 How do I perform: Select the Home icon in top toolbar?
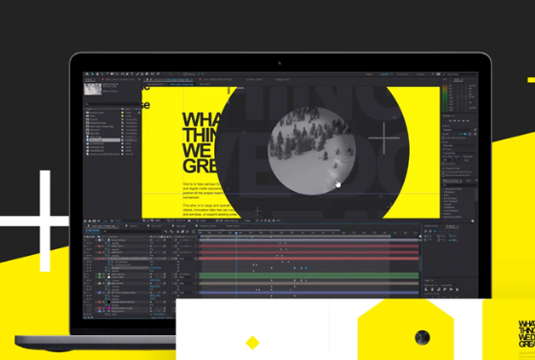point(87,74)
